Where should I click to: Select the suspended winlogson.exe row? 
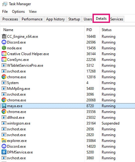(x=68, y=123)
